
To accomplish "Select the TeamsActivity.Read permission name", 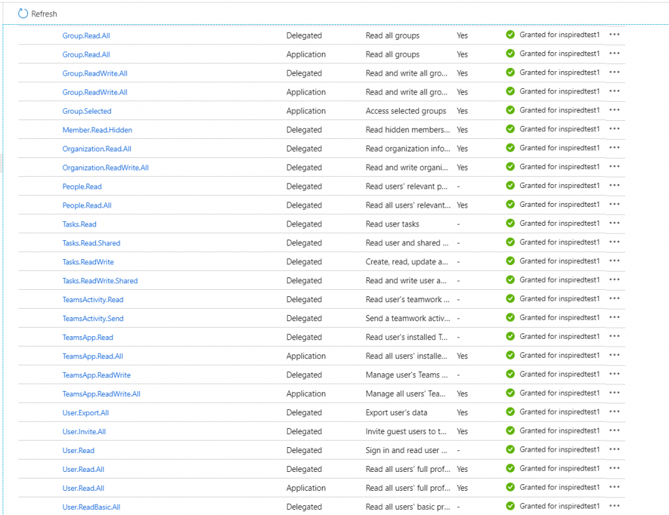I will pyautogui.click(x=93, y=300).
